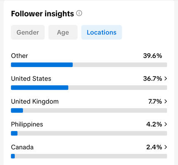Click the United Kingdom progress bar
Viewport: 178px width, 165px height.
click(x=89, y=110)
